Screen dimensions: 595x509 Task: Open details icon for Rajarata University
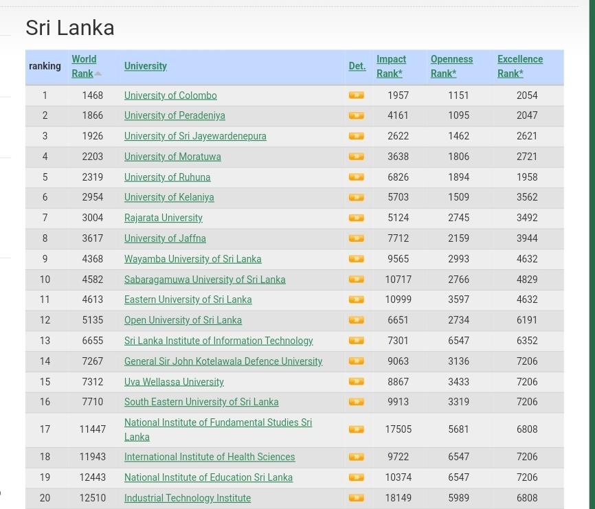coord(356,218)
